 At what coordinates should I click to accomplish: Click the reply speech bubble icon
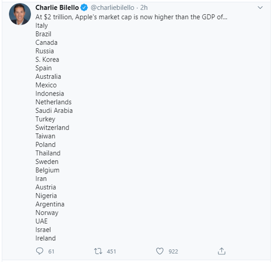click(x=39, y=251)
